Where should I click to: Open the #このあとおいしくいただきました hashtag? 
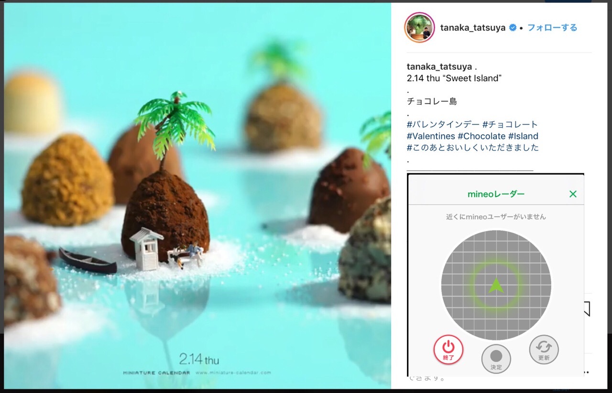[473, 148]
